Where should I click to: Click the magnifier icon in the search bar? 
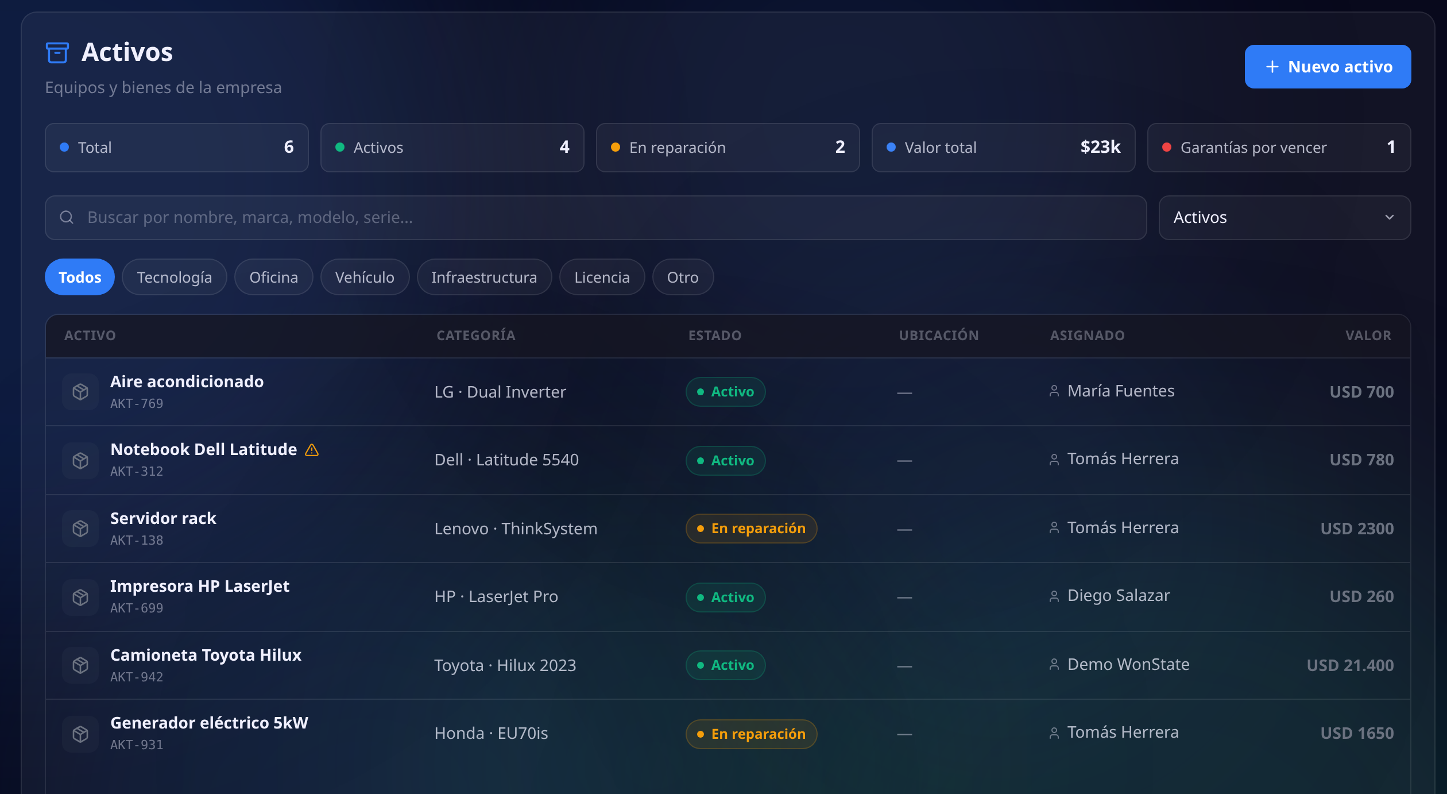point(67,217)
